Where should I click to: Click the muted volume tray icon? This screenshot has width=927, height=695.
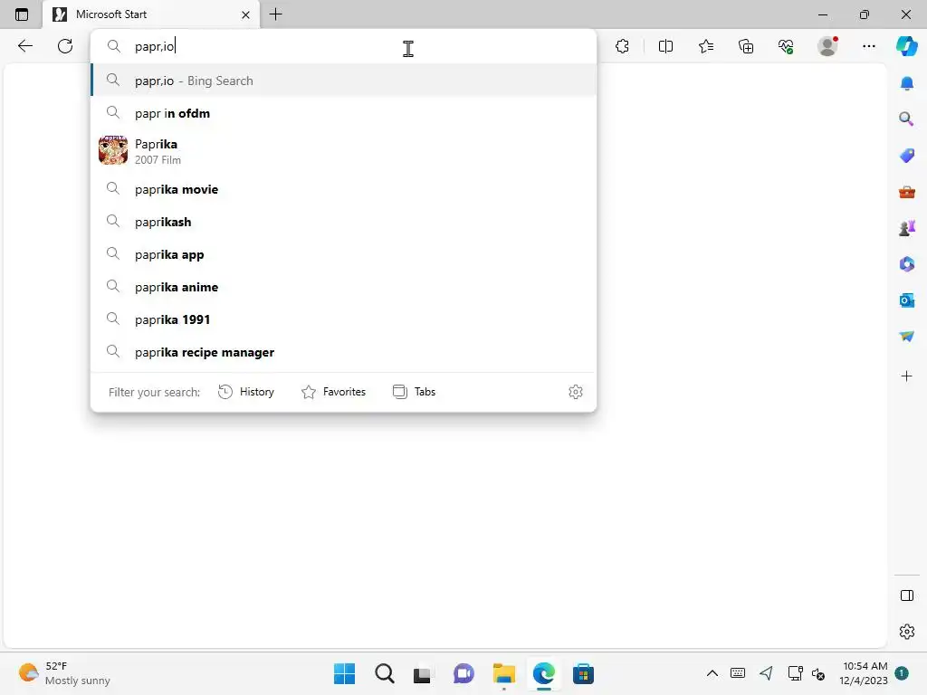pos(818,673)
